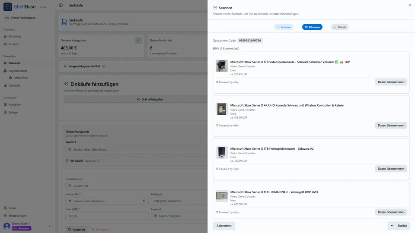415x233 pixels.
Task: Daten übernehmen for 4K UHD Konsole
Action: [391, 126]
